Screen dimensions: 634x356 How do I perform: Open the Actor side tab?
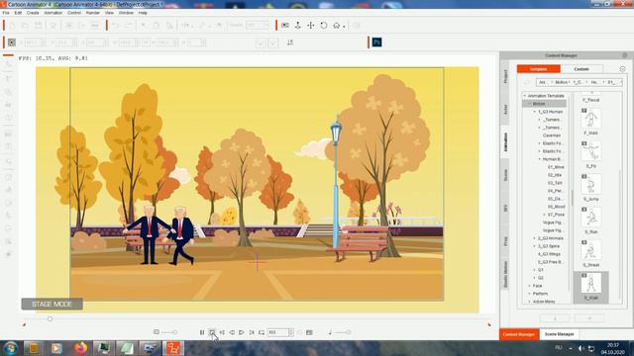[x=505, y=110]
